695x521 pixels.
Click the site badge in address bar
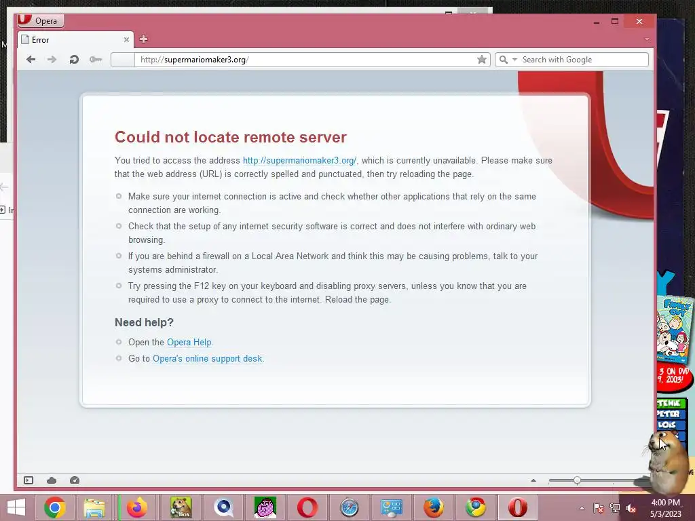click(123, 60)
